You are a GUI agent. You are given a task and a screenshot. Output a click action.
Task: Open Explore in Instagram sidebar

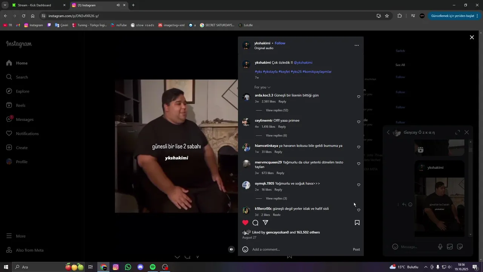pyautogui.click(x=17, y=91)
